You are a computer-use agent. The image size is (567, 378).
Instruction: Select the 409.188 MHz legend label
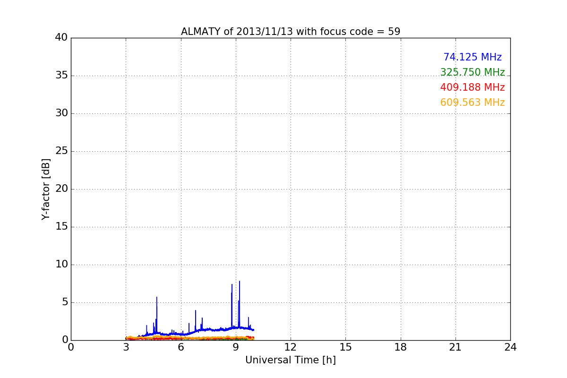(x=472, y=87)
